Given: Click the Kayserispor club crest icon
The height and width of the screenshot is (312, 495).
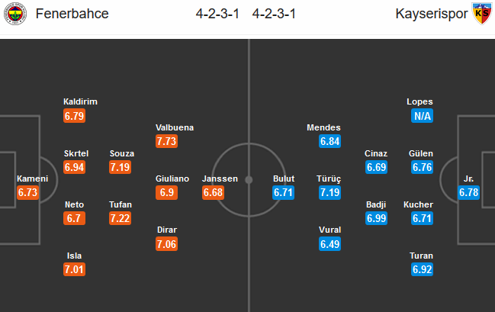Looking at the screenshot, I should point(482,14).
